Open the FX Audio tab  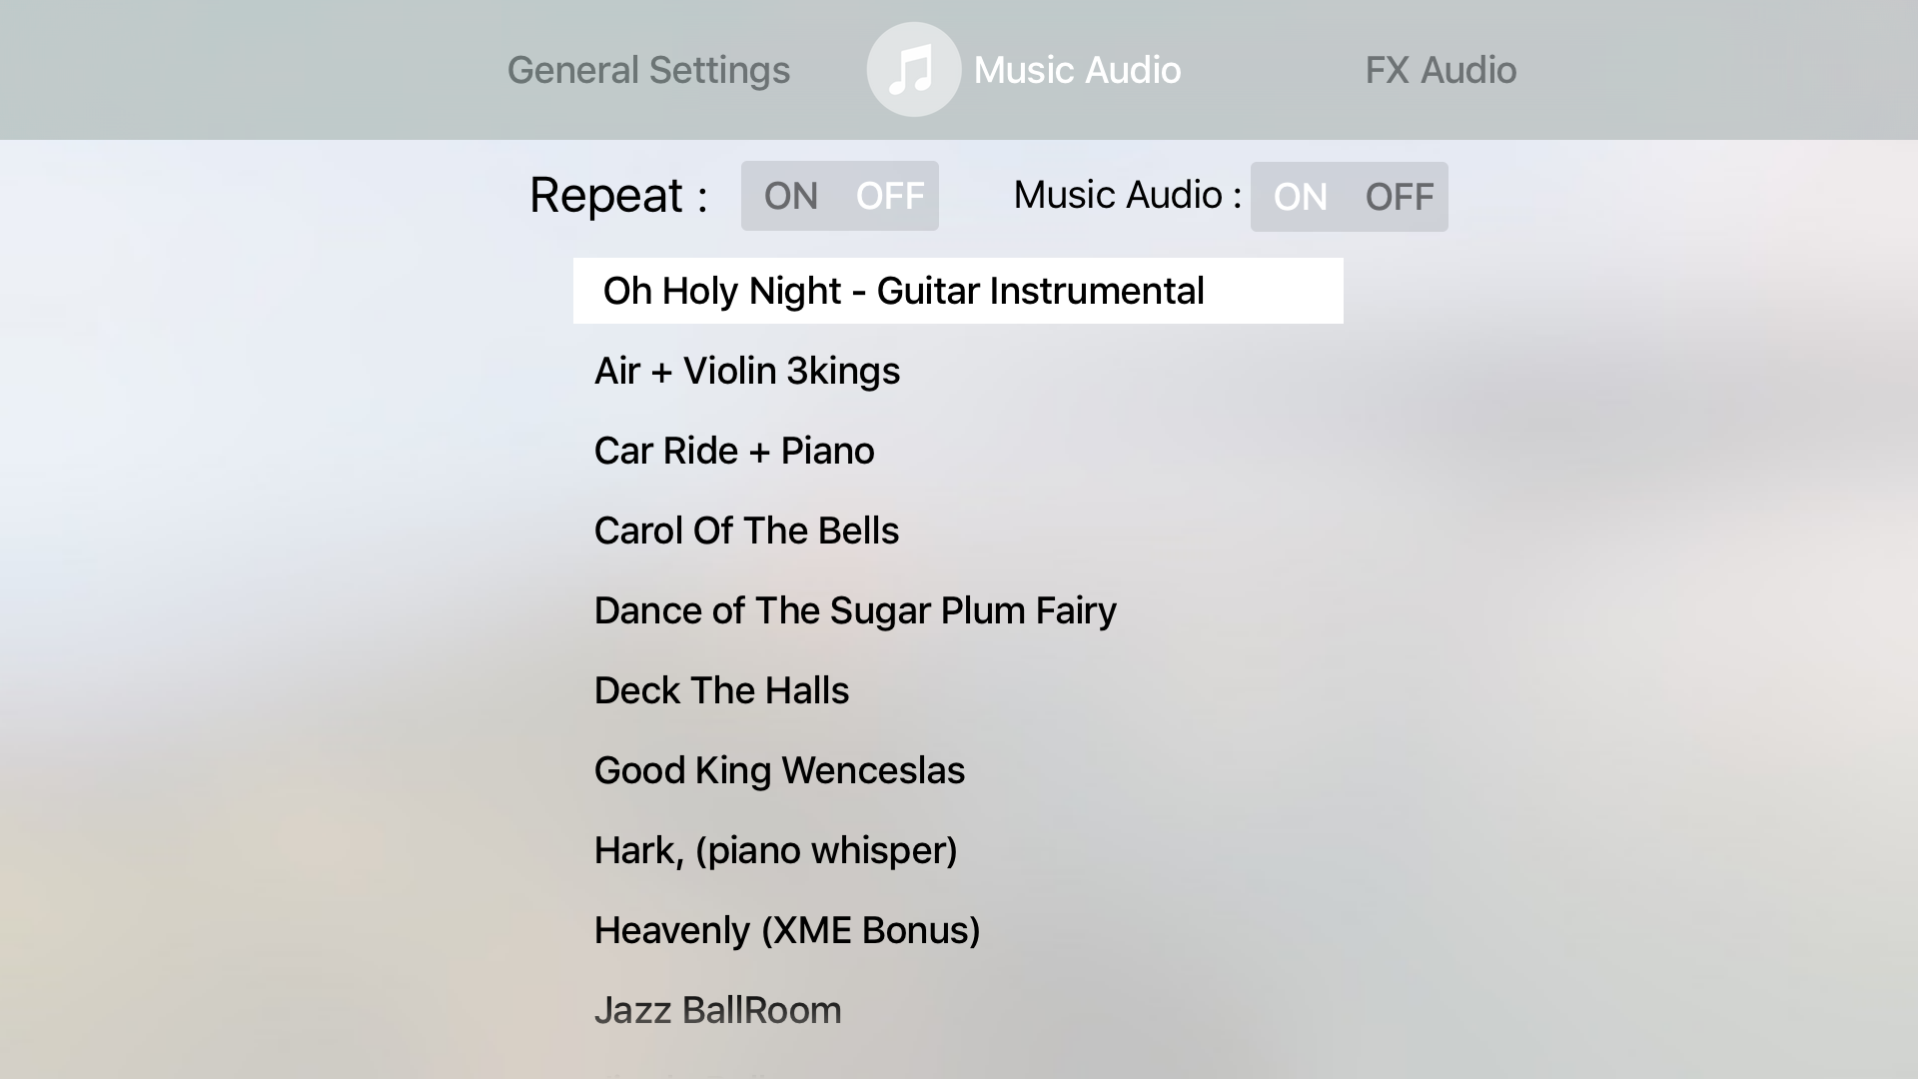tap(1440, 70)
